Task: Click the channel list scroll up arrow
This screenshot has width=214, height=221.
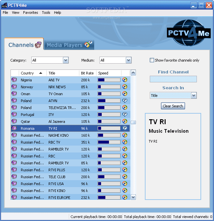Action: 133,73
